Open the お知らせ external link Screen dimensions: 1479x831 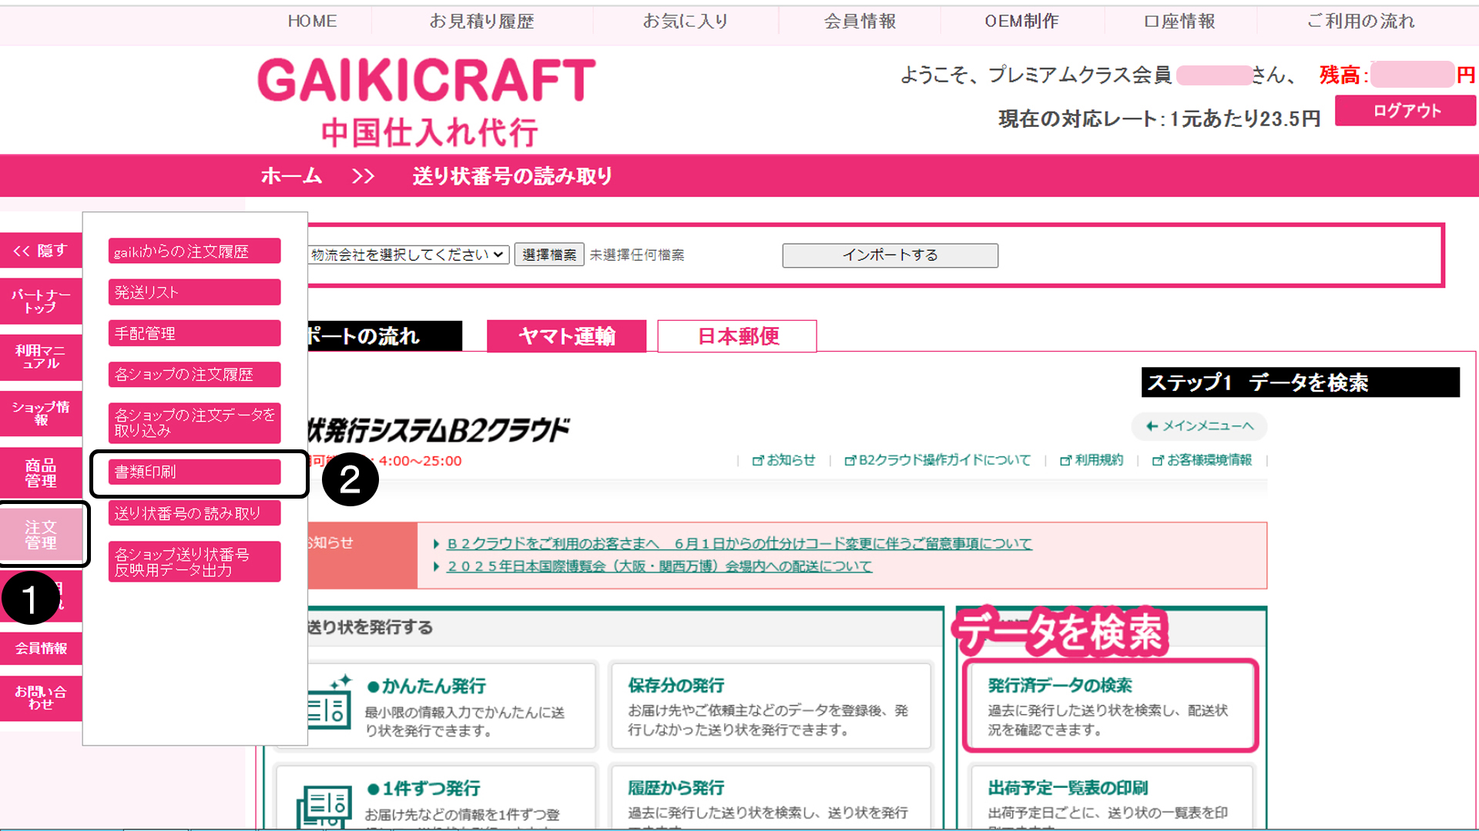784,460
